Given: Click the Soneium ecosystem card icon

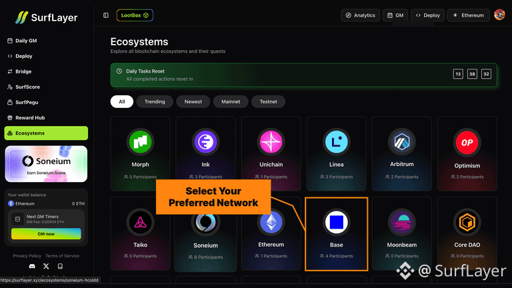Looking at the screenshot, I should pos(205,223).
